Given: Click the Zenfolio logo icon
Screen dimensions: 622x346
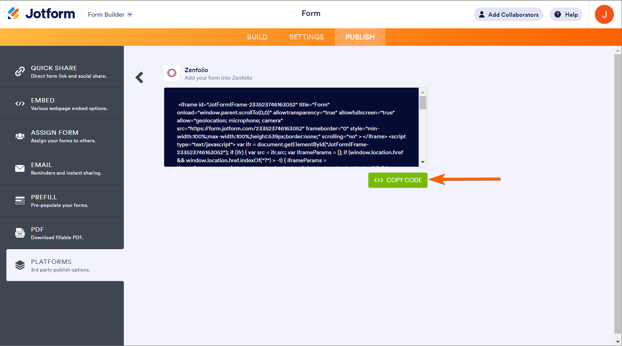Looking at the screenshot, I should pos(172,73).
